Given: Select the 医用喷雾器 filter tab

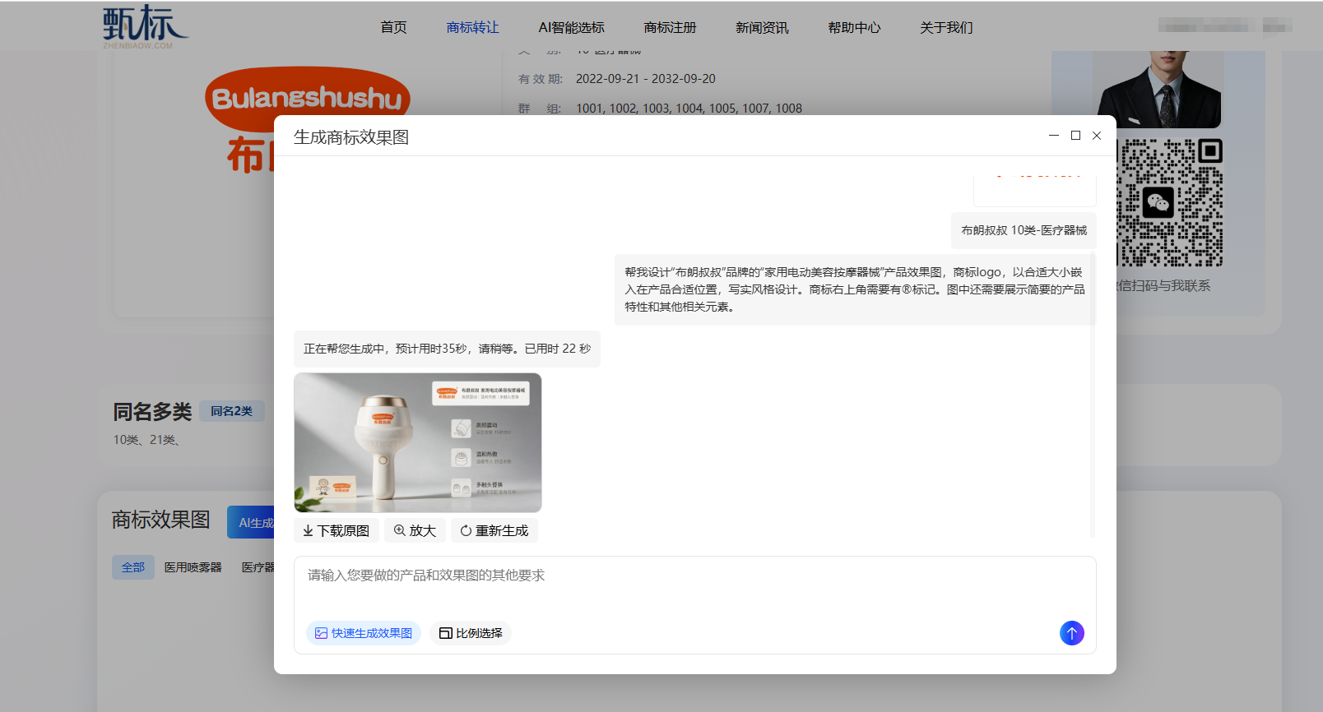Looking at the screenshot, I should tap(193, 567).
